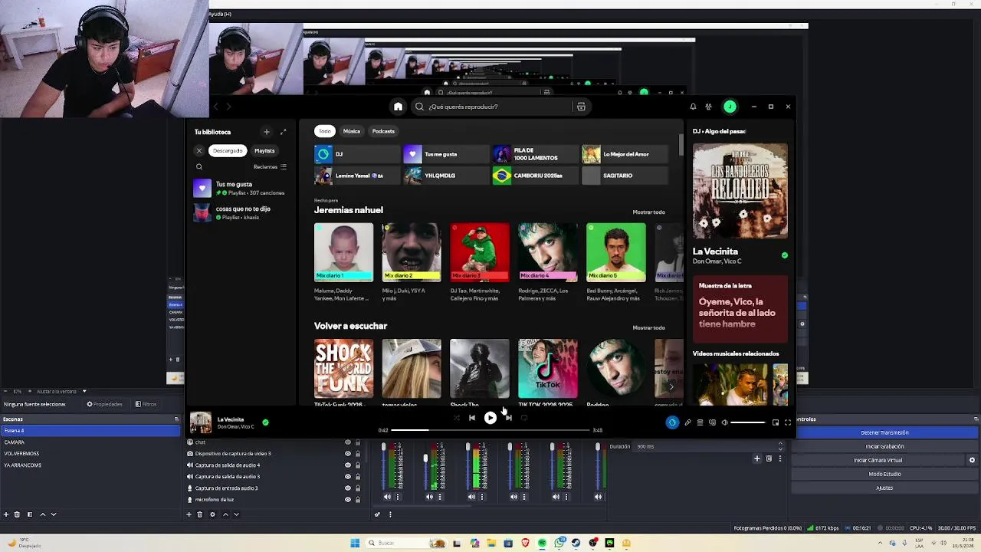Skip to previous track in Spotify
Screen dimensions: 981x552
pyautogui.click(x=472, y=418)
